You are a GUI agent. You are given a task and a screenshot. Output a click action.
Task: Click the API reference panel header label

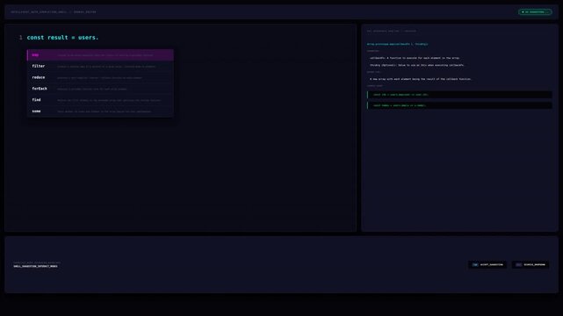click(x=392, y=32)
